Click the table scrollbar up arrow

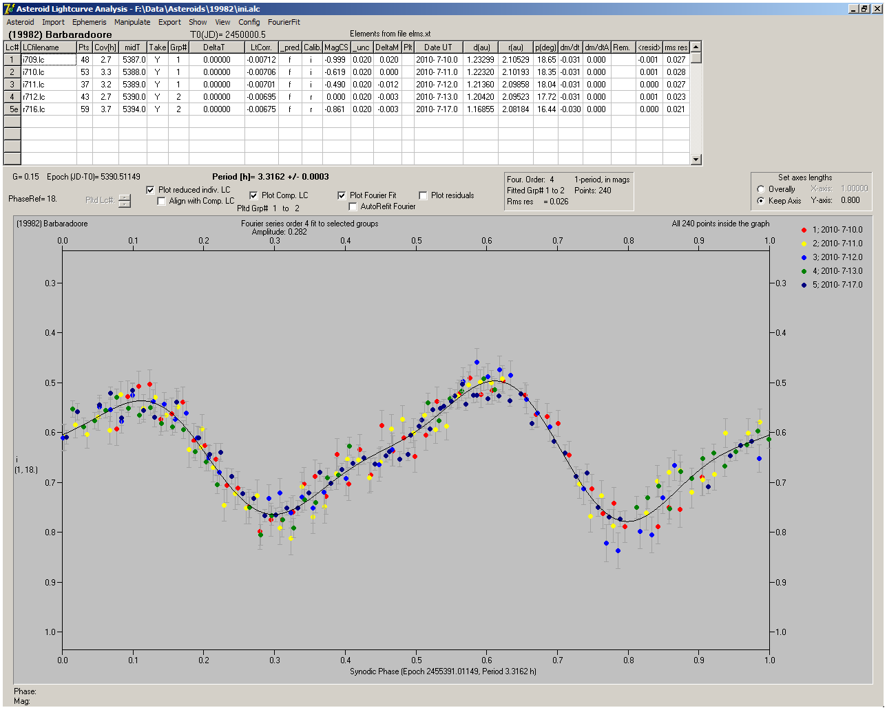(696, 47)
